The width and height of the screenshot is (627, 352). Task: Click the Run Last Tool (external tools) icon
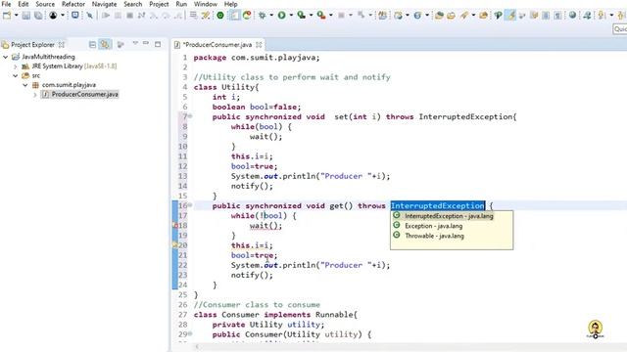321,16
